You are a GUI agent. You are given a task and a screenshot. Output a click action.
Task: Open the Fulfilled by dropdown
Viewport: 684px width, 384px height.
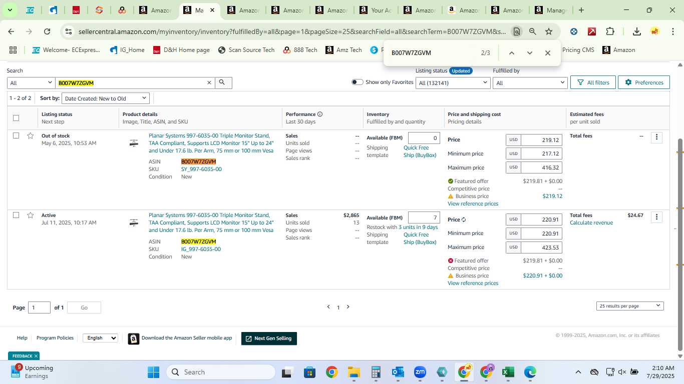(530, 82)
